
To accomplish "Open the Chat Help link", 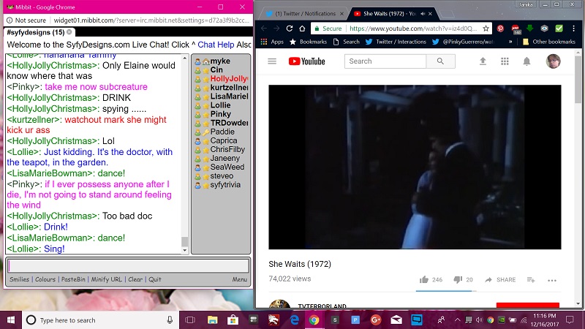I will [x=216, y=45].
